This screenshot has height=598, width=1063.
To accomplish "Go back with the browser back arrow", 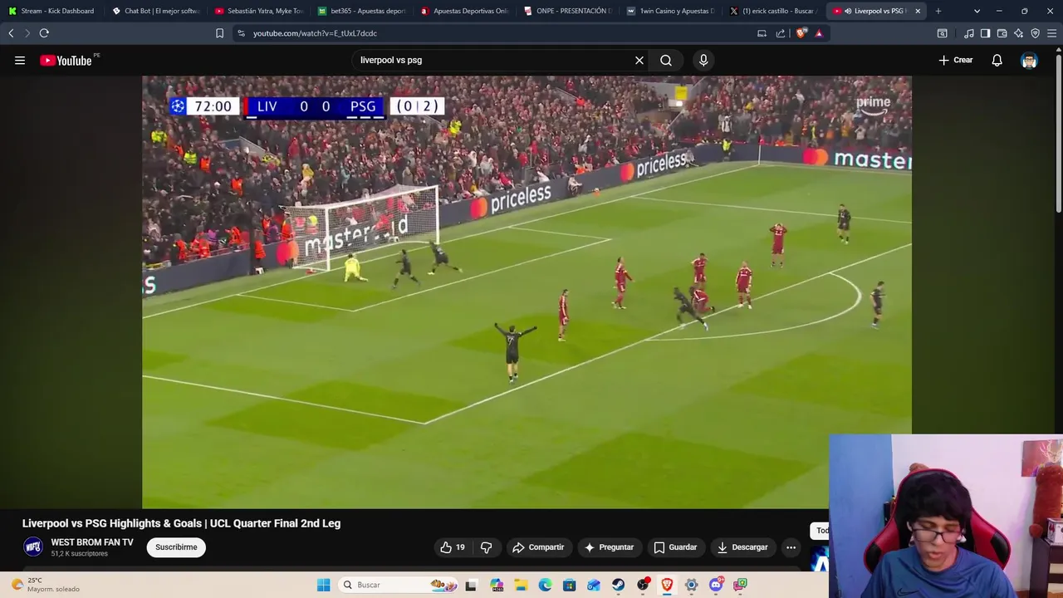I will pos(11,33).
